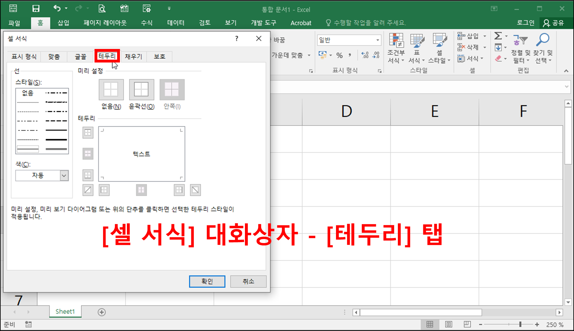The width and height of the screenshot is (574, 331).
Task: Toggle the top border button in 테두리 section
Action: point(88,133)
